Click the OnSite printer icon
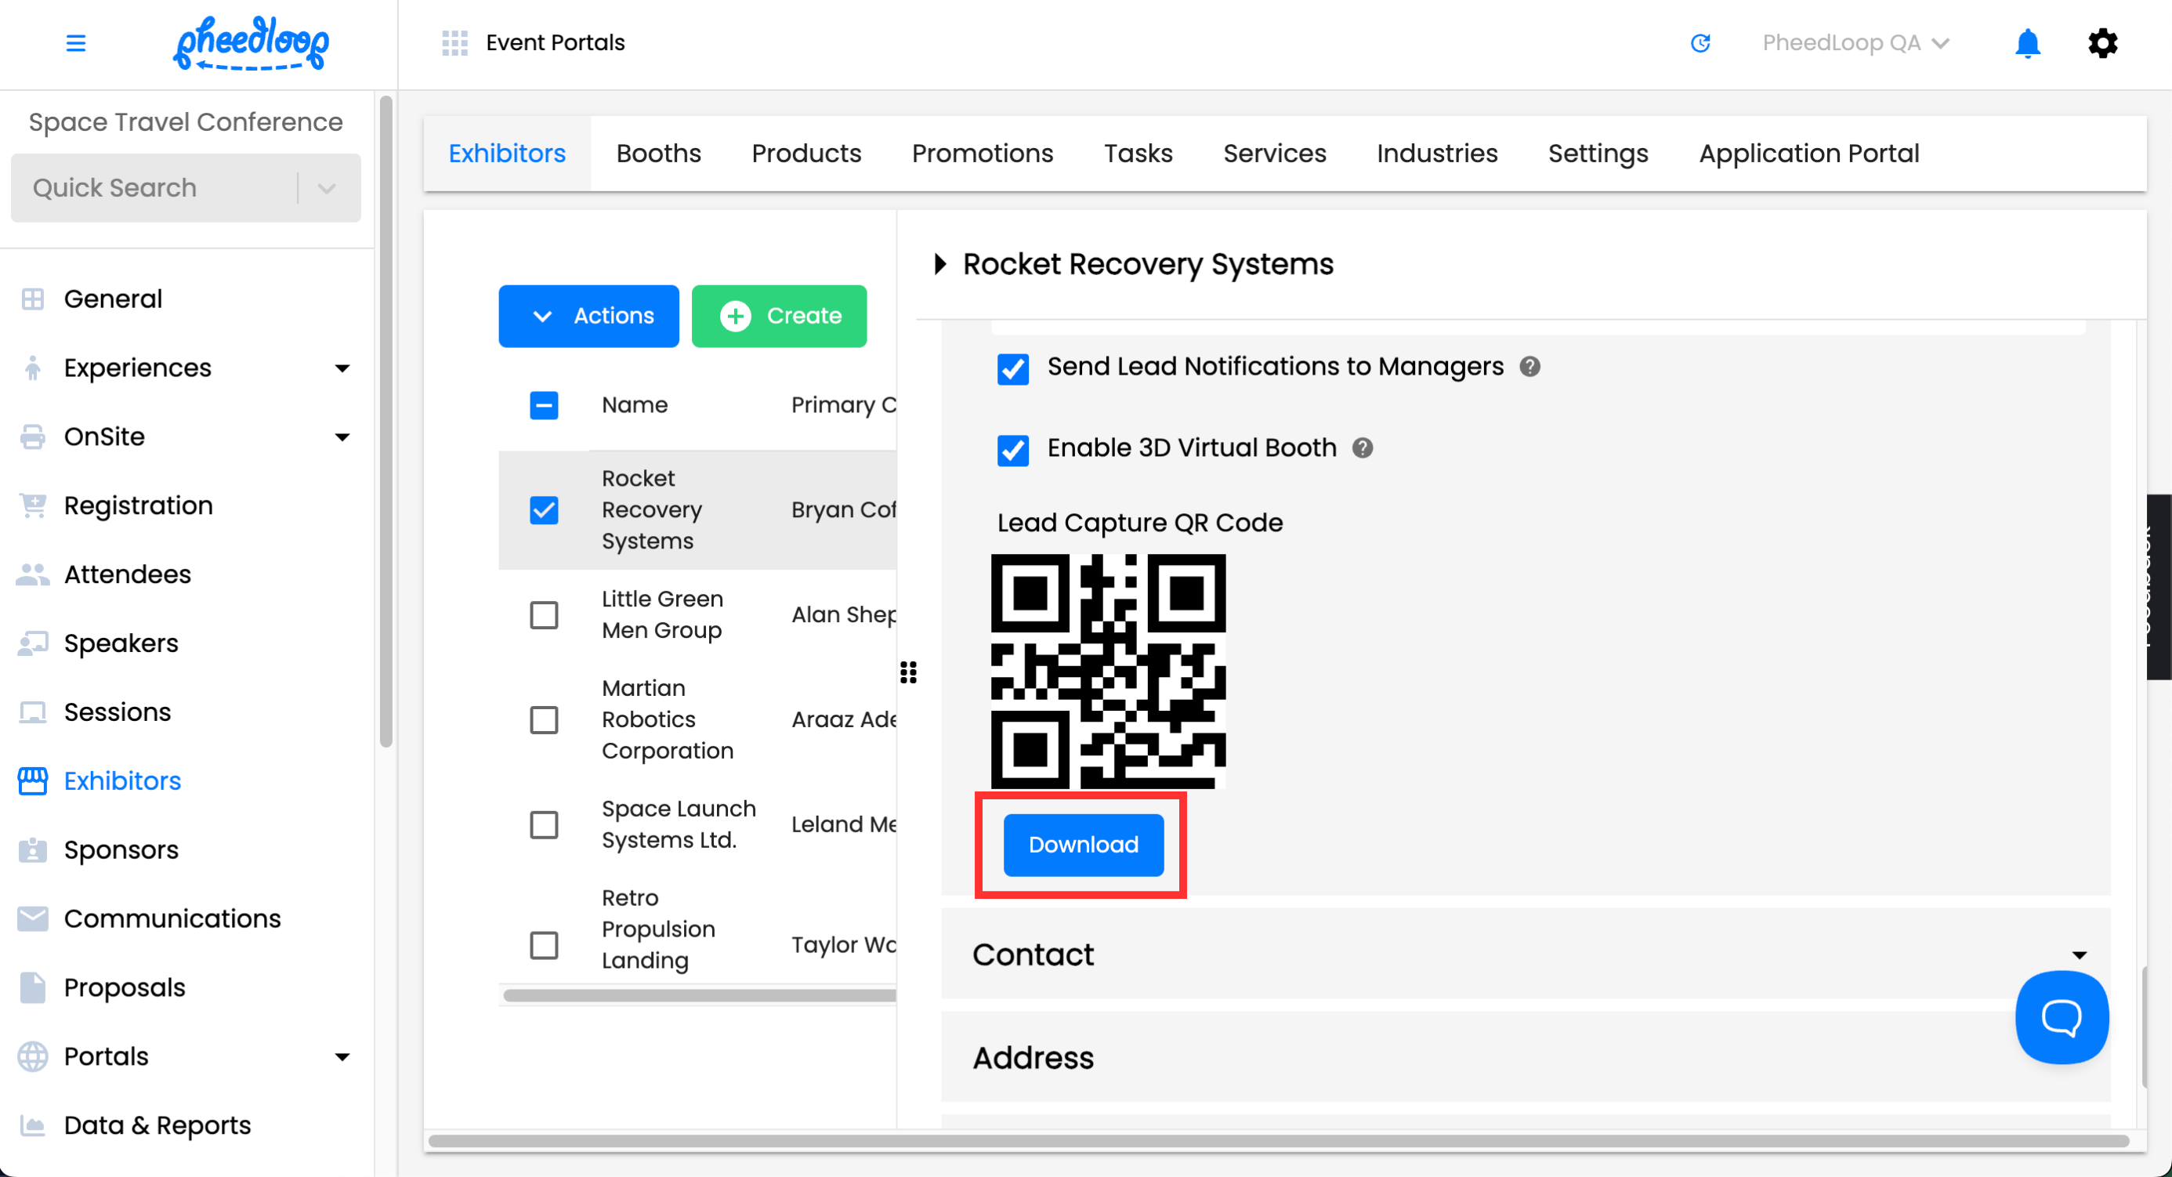The height and width of the screenshot is (1177, 2172). pyautogui.click(x=33, y=436)
